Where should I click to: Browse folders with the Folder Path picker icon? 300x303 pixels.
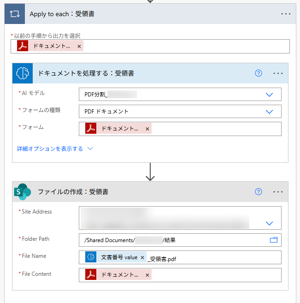[274, 240]
